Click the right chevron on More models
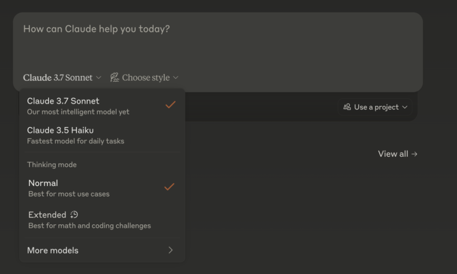The height and width of the screenshot is (274, 457). pos(170,250)
